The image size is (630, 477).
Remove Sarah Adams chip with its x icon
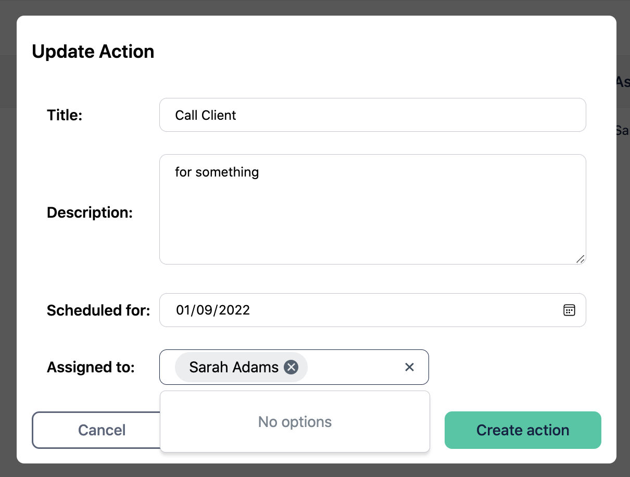point(291,367)
